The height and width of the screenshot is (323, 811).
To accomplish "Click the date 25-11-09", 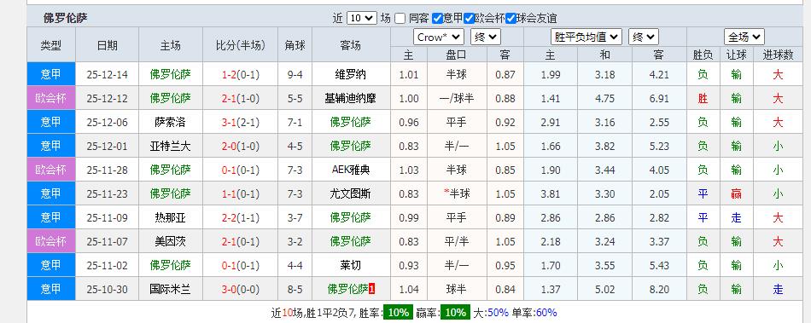I will click(x=107, y=217).
